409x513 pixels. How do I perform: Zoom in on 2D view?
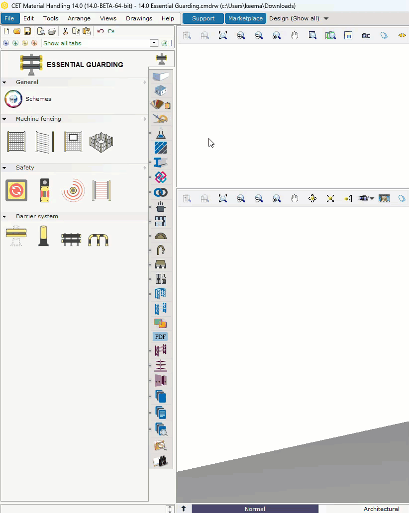click(241, 36)
